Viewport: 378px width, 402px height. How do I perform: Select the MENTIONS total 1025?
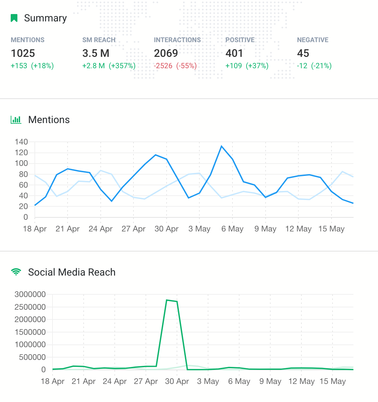coord(22,53)
